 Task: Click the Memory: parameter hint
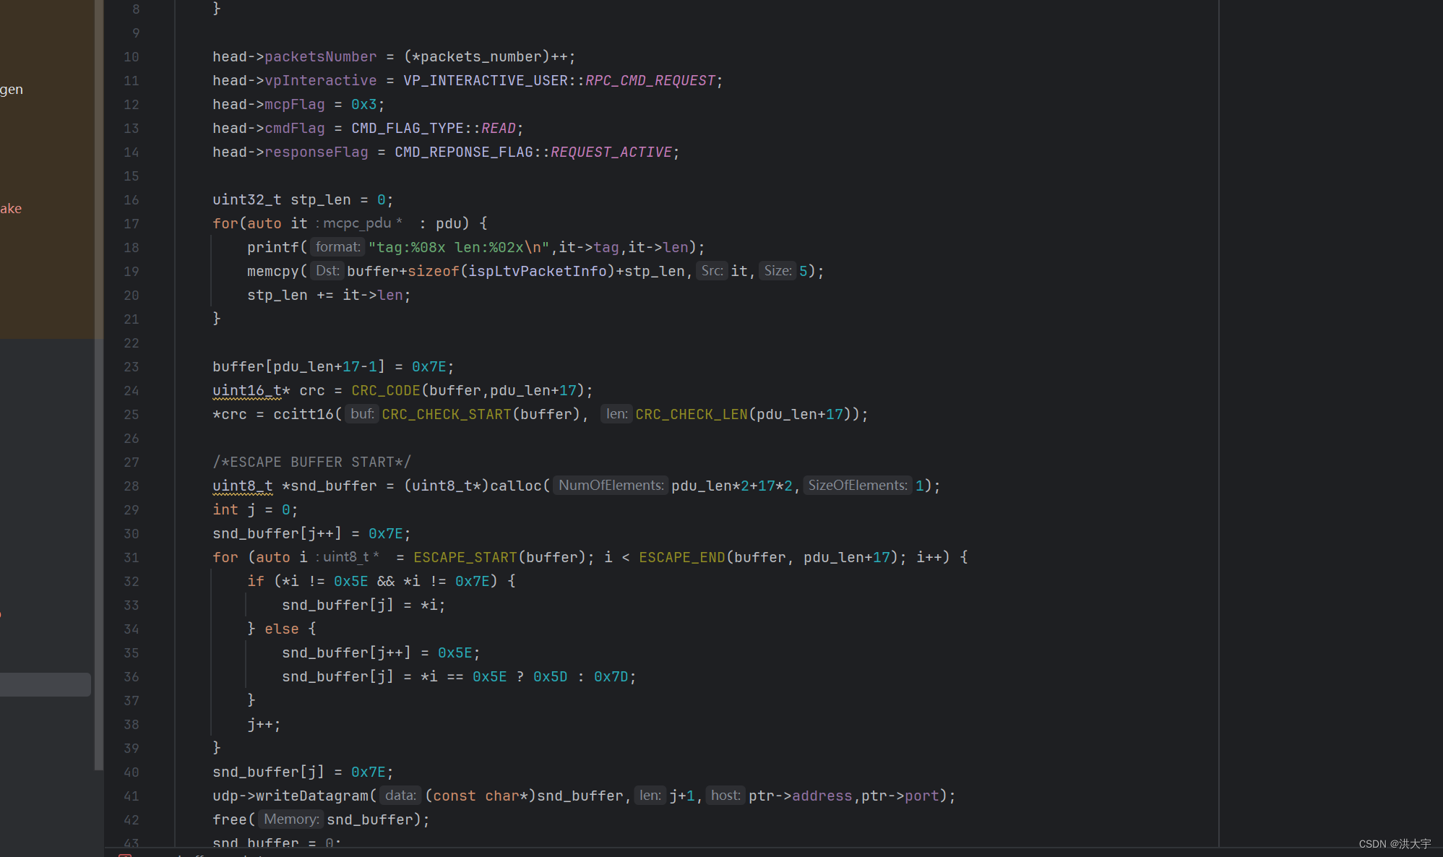point(291,819)
